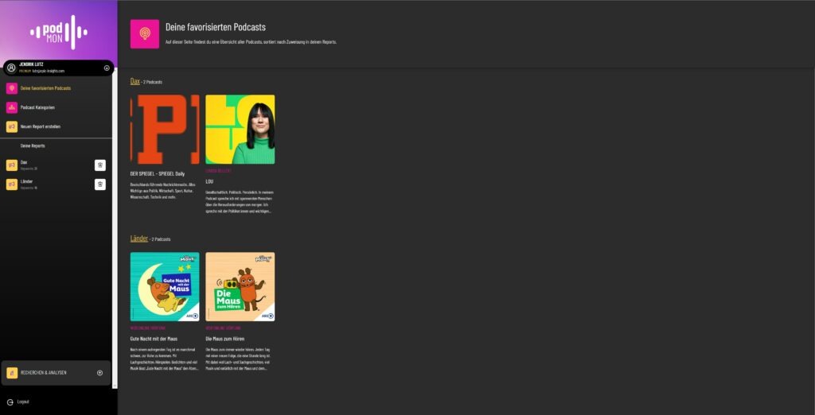Expand the user account dropdown arrow

pyautogui.click(x=107, y=68)
